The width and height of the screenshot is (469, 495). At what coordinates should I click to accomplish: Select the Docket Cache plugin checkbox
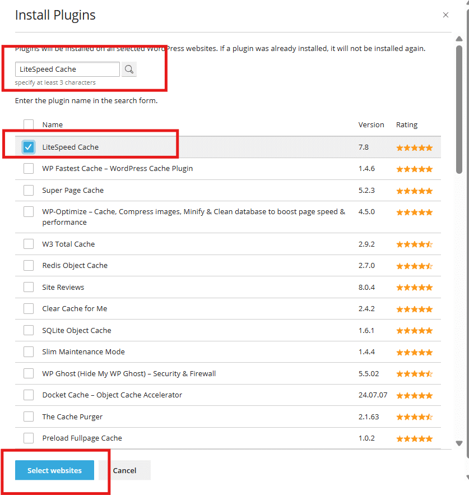[x=29, y=395]
